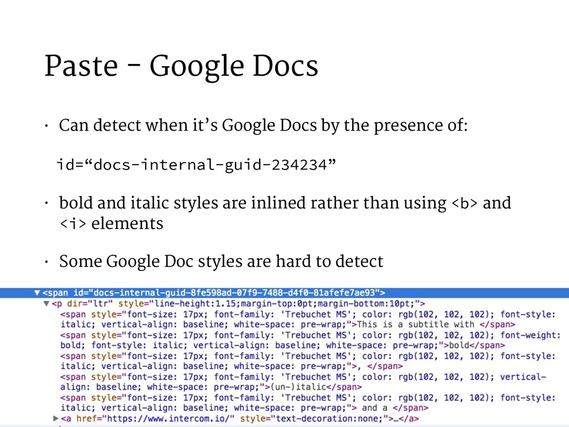Select the span containing 'This is a subtitle with'
The image size is (569, 427).
pos(308,319)
